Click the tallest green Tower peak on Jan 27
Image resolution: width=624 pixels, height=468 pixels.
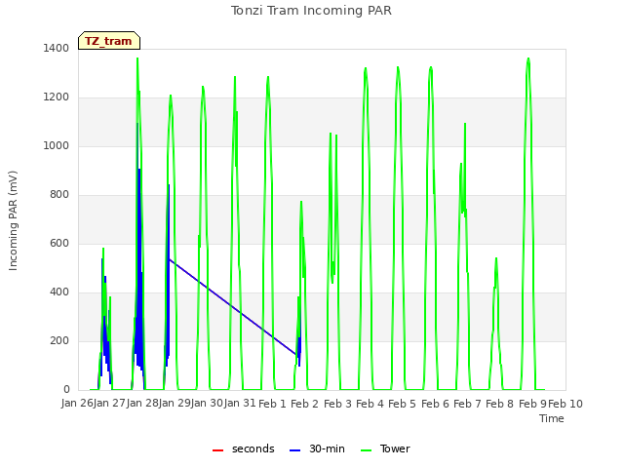click(137, 58)
